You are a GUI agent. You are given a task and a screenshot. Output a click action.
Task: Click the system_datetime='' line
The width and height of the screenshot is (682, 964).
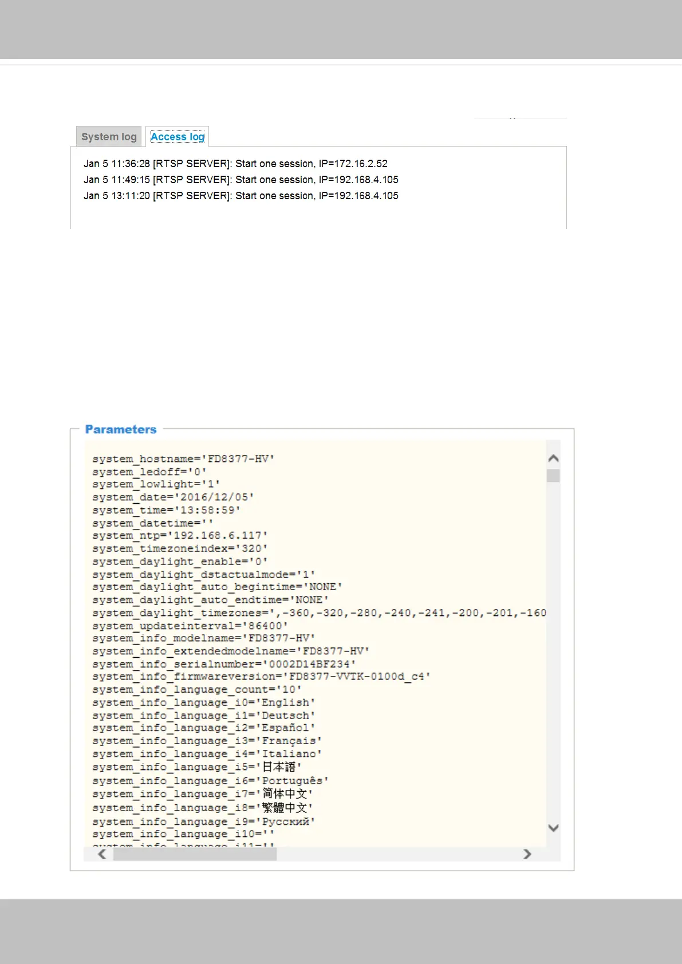point(153,523)
